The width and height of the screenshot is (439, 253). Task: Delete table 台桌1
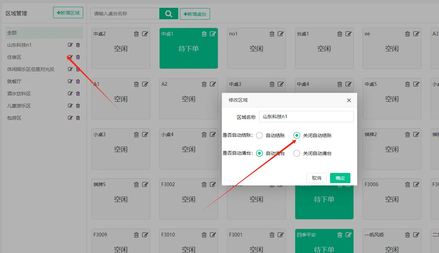click(340, 34)
